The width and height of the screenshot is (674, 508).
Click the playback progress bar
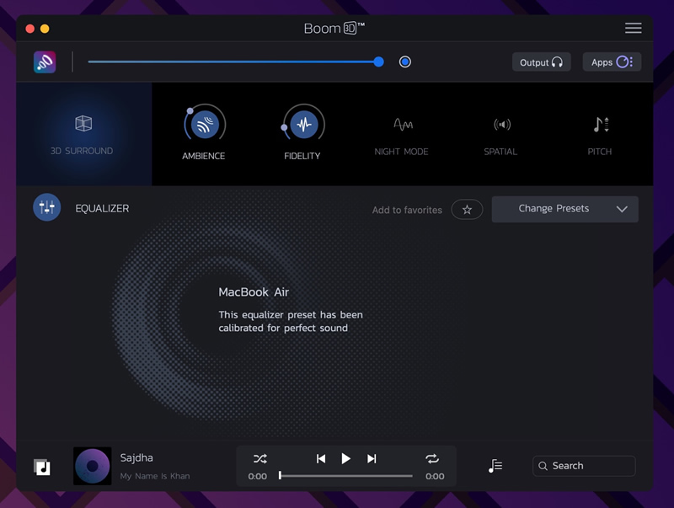point(346,476)
